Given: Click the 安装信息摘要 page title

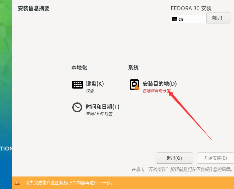Looking at the screenshot, I should pos(34,8).
